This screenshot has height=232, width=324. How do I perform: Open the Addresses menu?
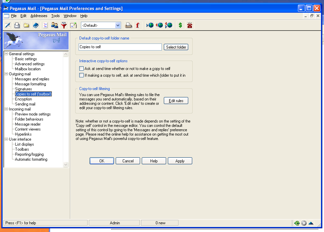click(x=39, y=16)
